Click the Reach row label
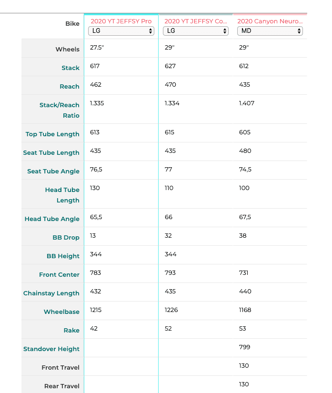The height and width of the screenshot is (393, 332). [70, 87]
